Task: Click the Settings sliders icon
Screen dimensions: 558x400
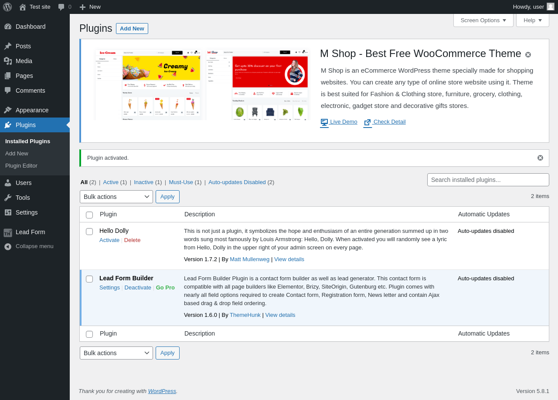Action: (x=8, y=212)
